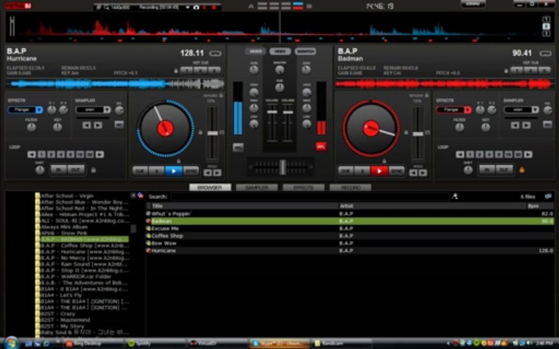This screenshot has width=559, height=349.
Task: Pitch bend down arrow on left deck
Action: (208, 173)
